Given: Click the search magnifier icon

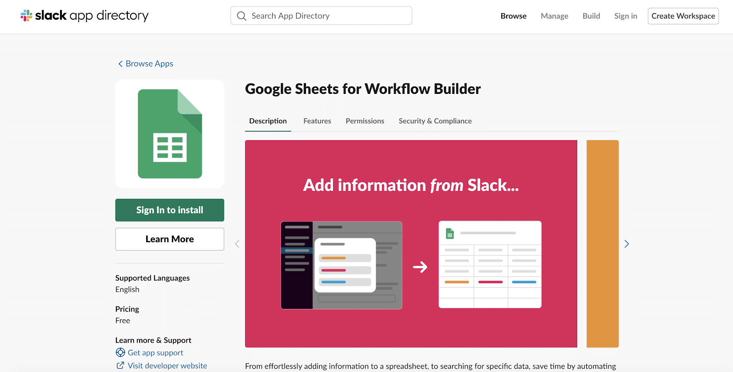Looking at the screenshot, I should (241, 16).
